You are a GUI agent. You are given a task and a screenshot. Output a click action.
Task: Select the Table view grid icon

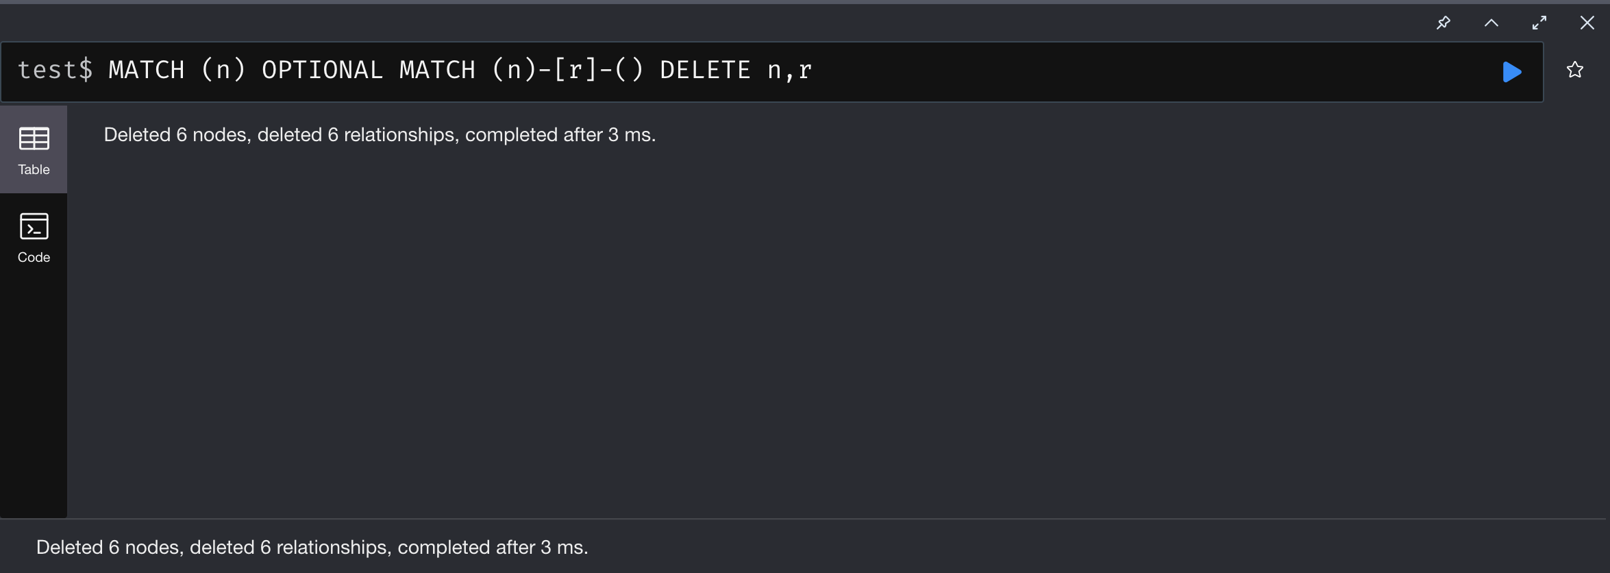(34, 138)
